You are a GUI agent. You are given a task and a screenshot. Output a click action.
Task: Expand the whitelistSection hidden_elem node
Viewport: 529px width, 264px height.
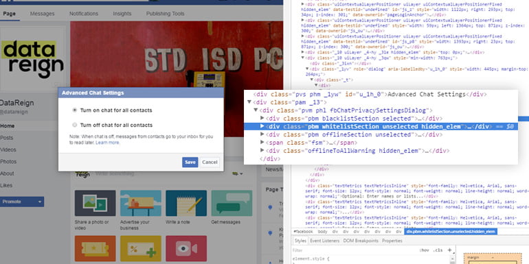coord(262,126)
